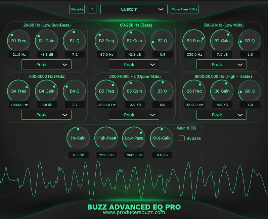Click the 7041.0 Hz Low-Pass value
Image resolution: width=268 pixels, height=219 pixels.
(x=134, y=155)
